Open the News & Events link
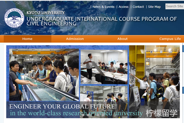This screenshot has height=123, width=184. [x=103, y=7]
